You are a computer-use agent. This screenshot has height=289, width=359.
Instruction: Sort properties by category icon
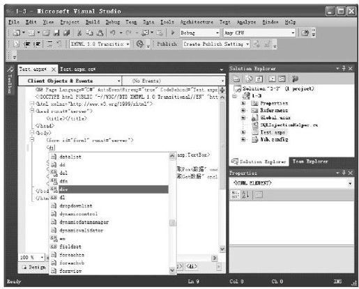235,194
